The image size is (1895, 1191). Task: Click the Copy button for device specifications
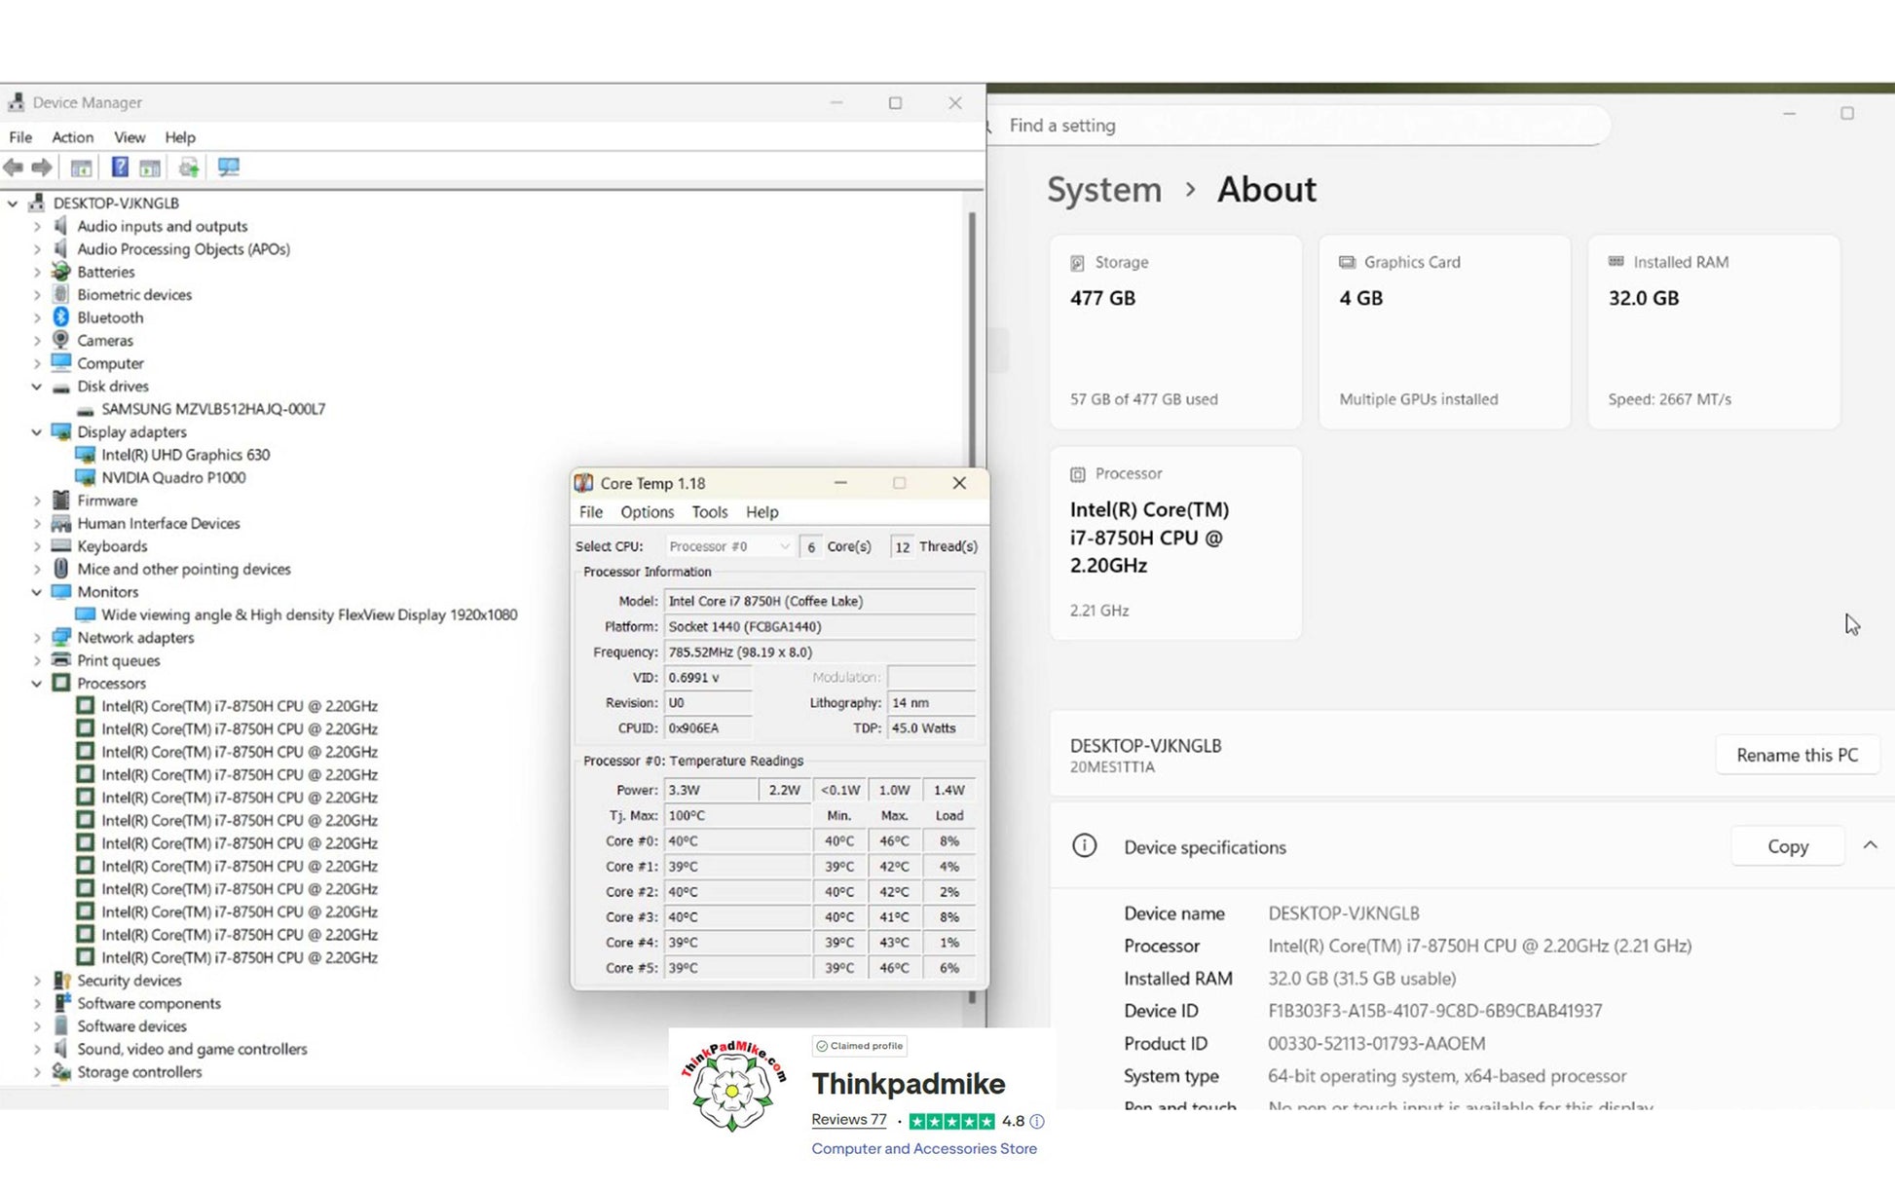point(1787,846)
